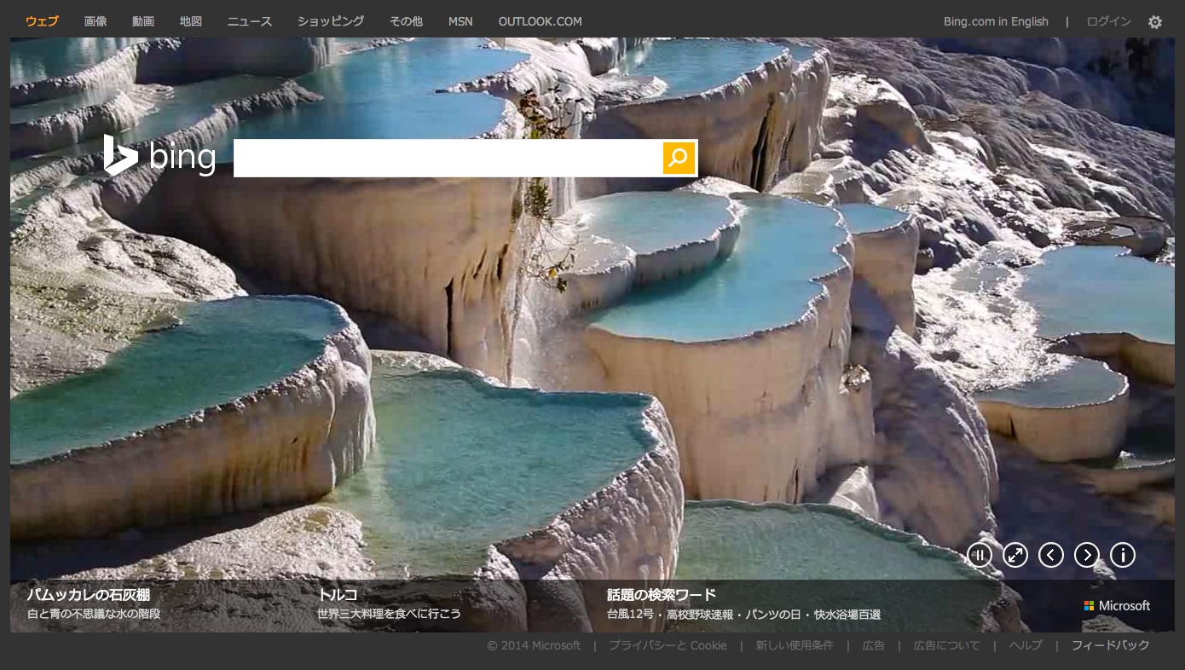Open the 動画 (Videos) tab
1185x670 pixels.
143,21
